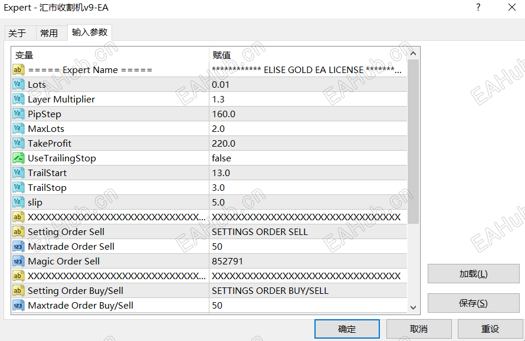Click the double icon beside PipStep

pyautogui.click(x=18, y=114)
